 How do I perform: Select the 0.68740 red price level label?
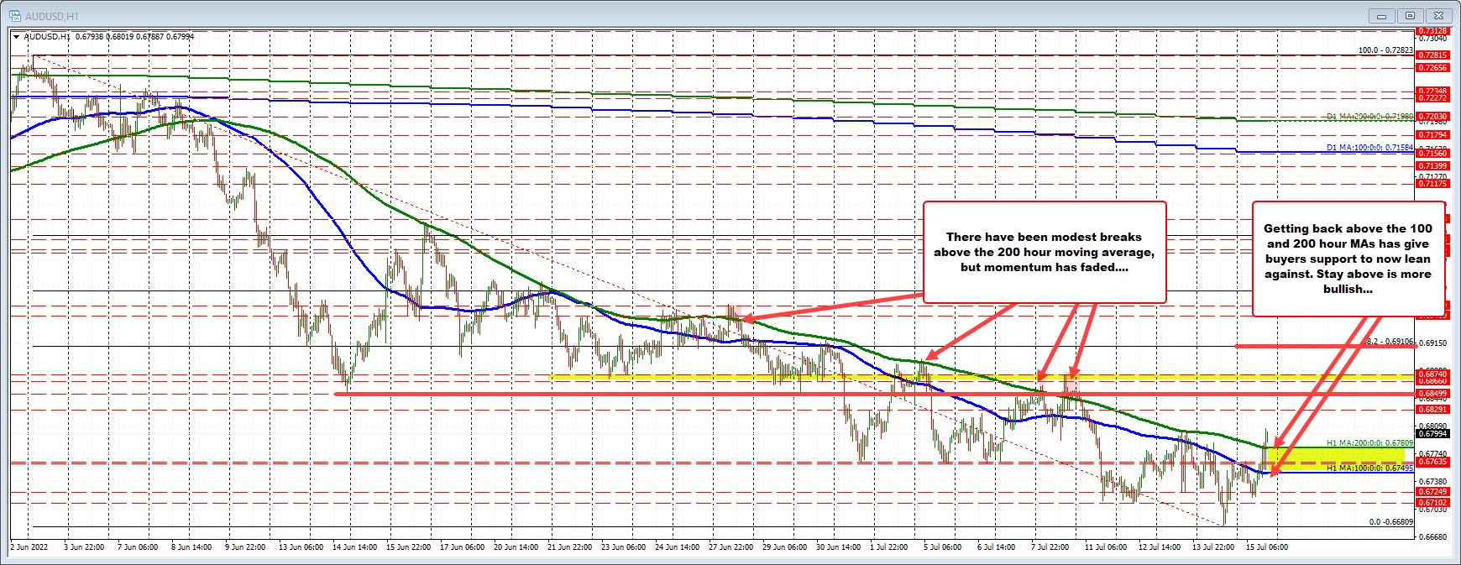pos(1432,373)
